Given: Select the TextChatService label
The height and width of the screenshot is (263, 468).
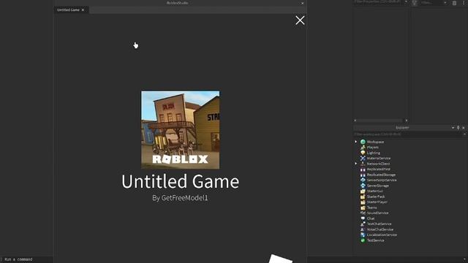Looking at the screenshot, I should (x=379, y=224).
